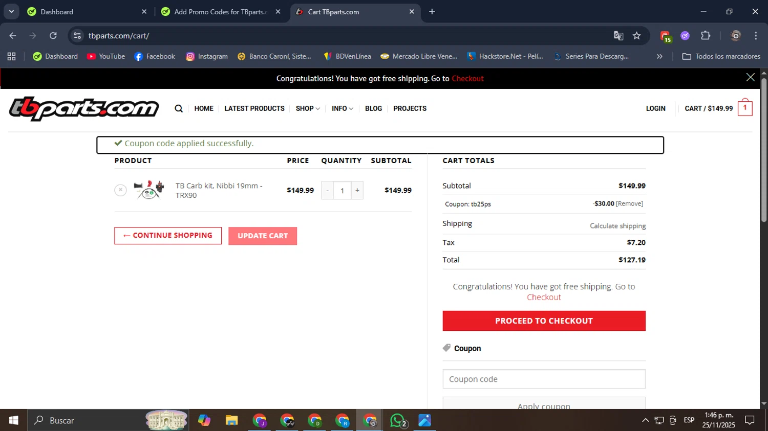Viewport: 768px width, 431px height.
Task: Open the HOME menu item
Action: click(204, 108)
